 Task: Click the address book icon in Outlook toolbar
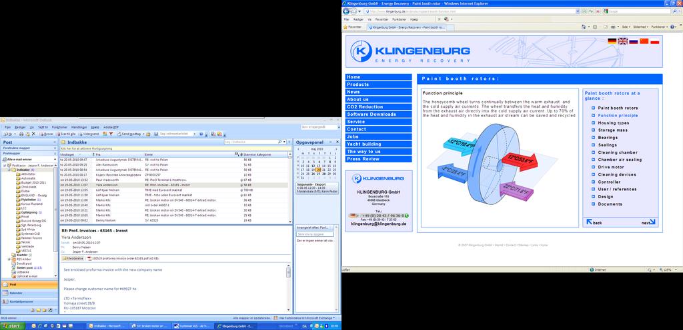pos(156,134)
